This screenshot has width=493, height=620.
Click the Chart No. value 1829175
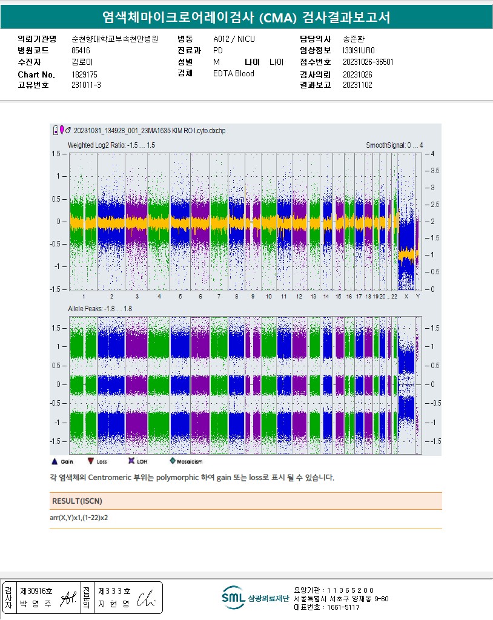tap(84, 74)
